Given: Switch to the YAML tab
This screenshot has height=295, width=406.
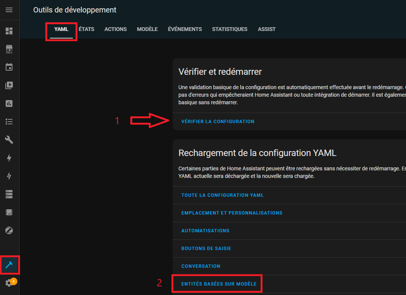Looking at the screenshot, I should [x=61, y=29].
